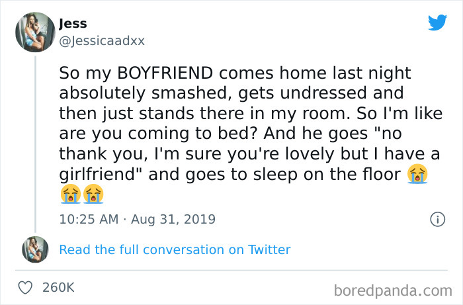Image resolution: width=463 pixels, height=305 pixels.
Task: Click the small avatar beside the conversation link
Action: tap(36, 249)
